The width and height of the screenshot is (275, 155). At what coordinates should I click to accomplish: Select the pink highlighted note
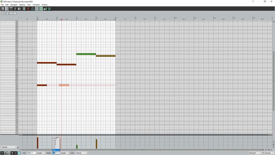click(64, 85)
